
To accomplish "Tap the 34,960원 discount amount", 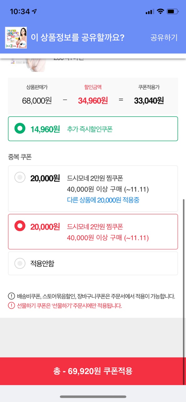I will coord(93,100).
